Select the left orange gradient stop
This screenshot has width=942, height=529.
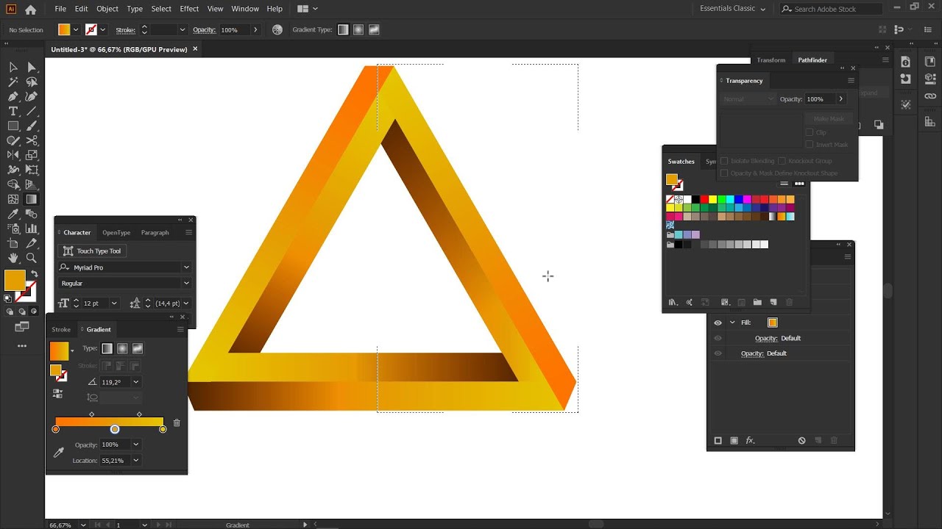56,429
